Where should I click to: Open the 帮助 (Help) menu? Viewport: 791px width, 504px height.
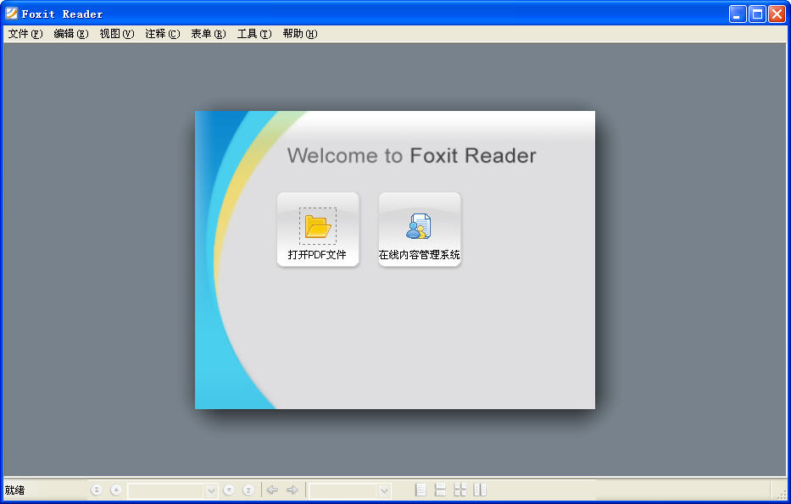coord(299,34)
